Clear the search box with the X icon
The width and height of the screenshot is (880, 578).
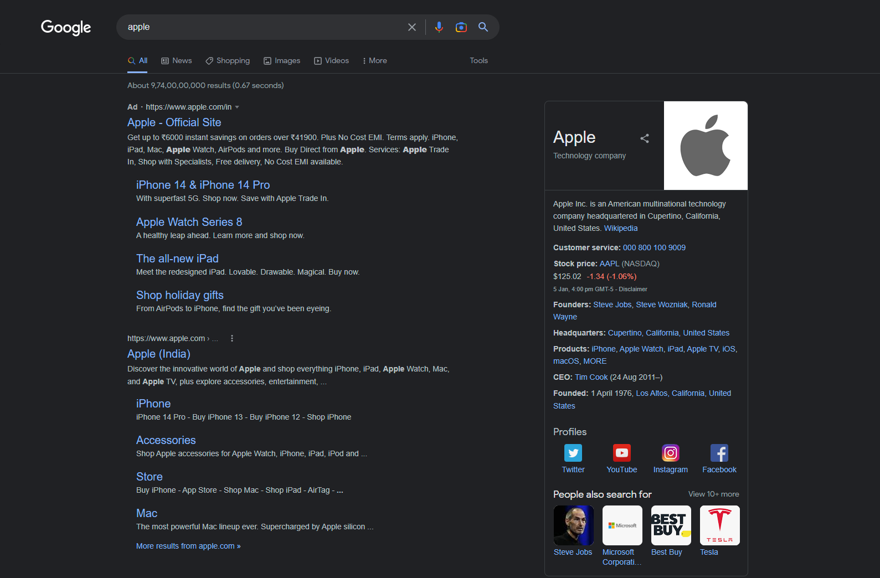click(412, 27)
